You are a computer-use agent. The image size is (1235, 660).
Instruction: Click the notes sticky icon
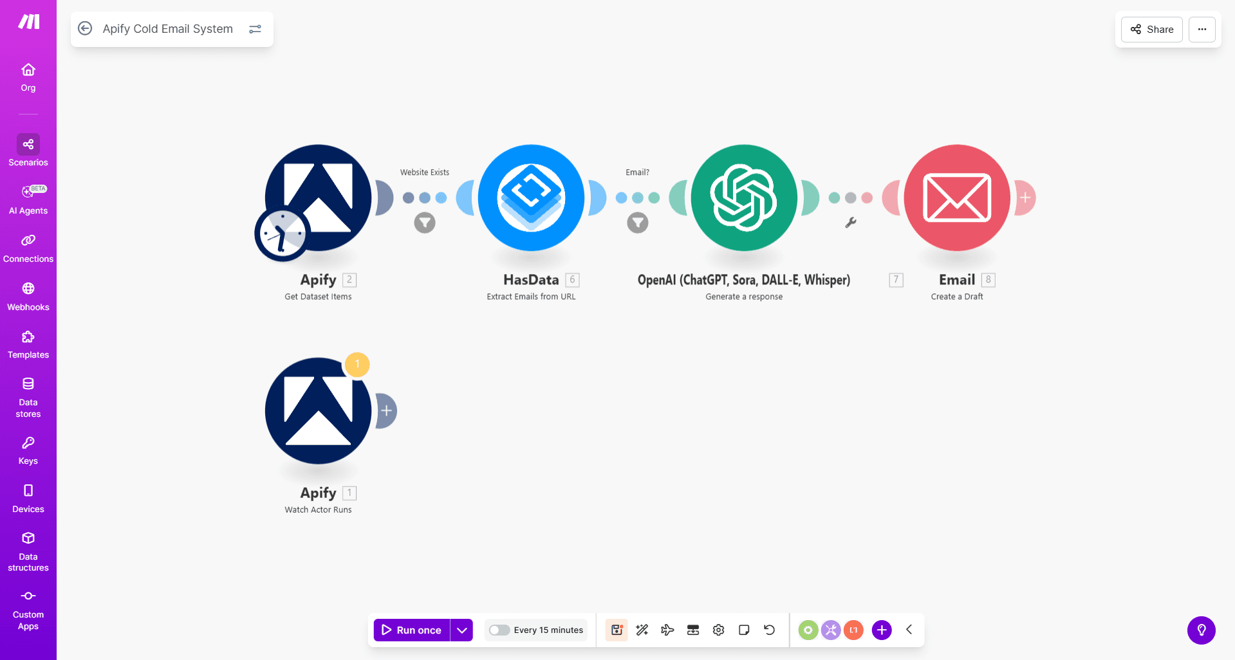point(744,630)
